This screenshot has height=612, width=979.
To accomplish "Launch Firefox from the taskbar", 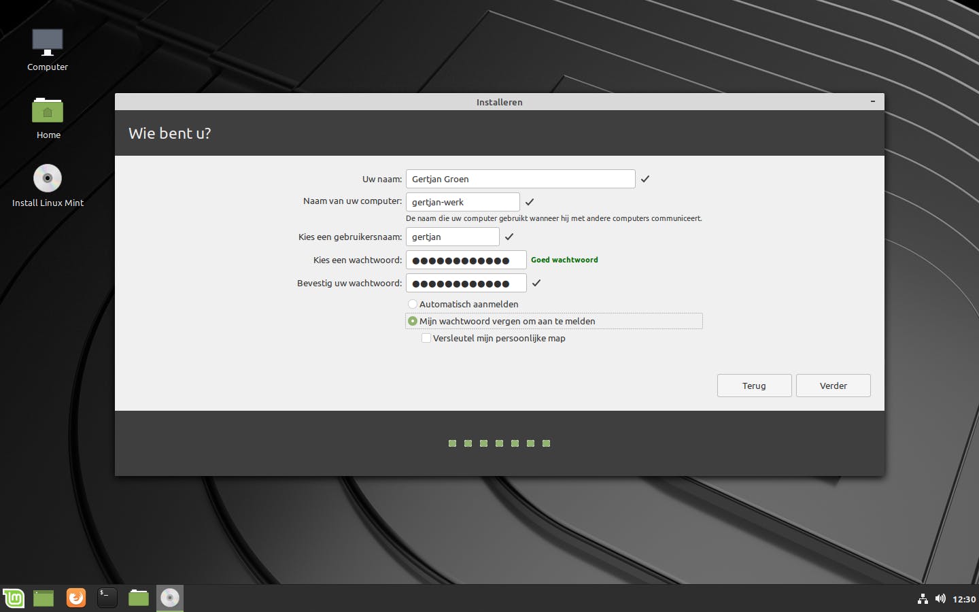I will click(x=76, y=598).
